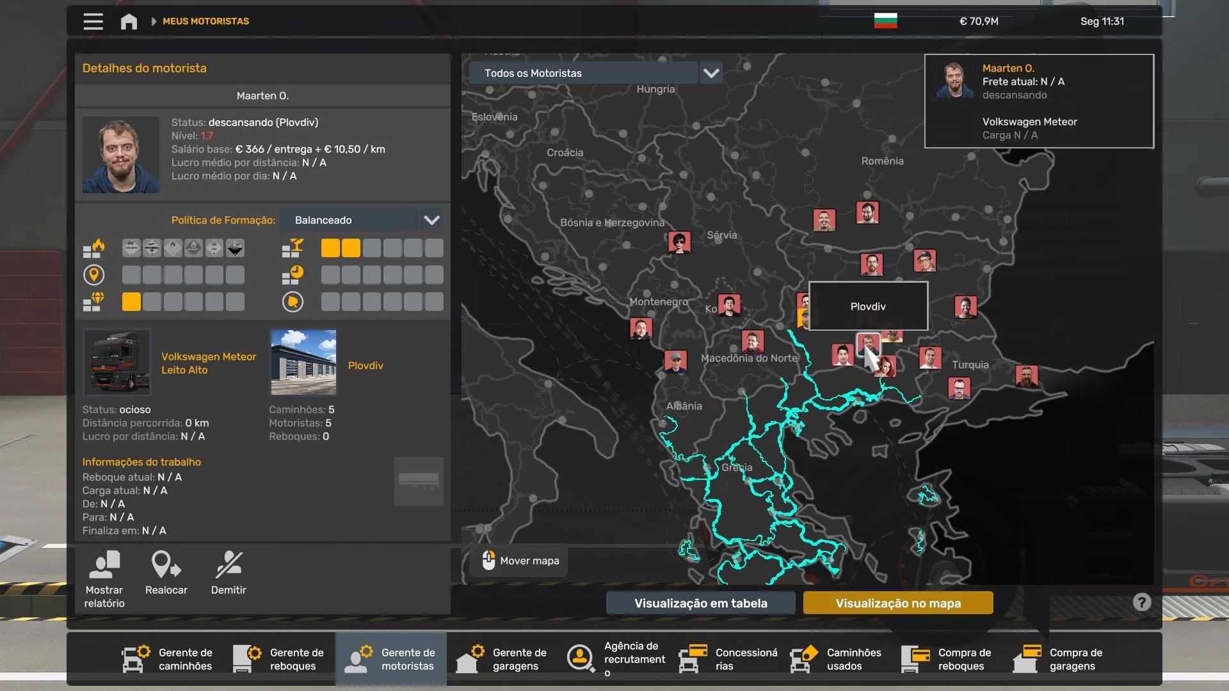Click the Política de Formação chevron arrow

pyautogui.click(x=431, y=220)
